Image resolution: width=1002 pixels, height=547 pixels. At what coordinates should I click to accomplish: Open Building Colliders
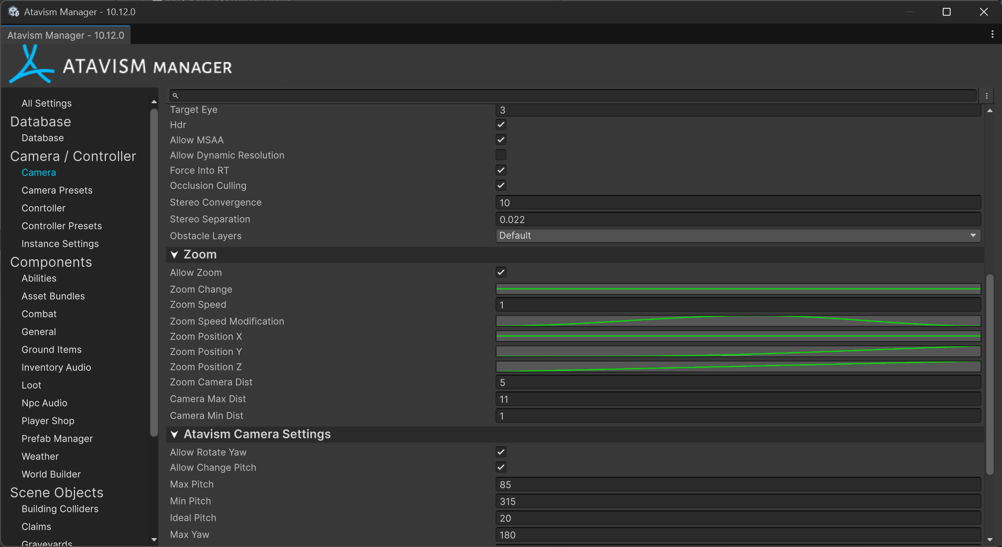(60, 509)
